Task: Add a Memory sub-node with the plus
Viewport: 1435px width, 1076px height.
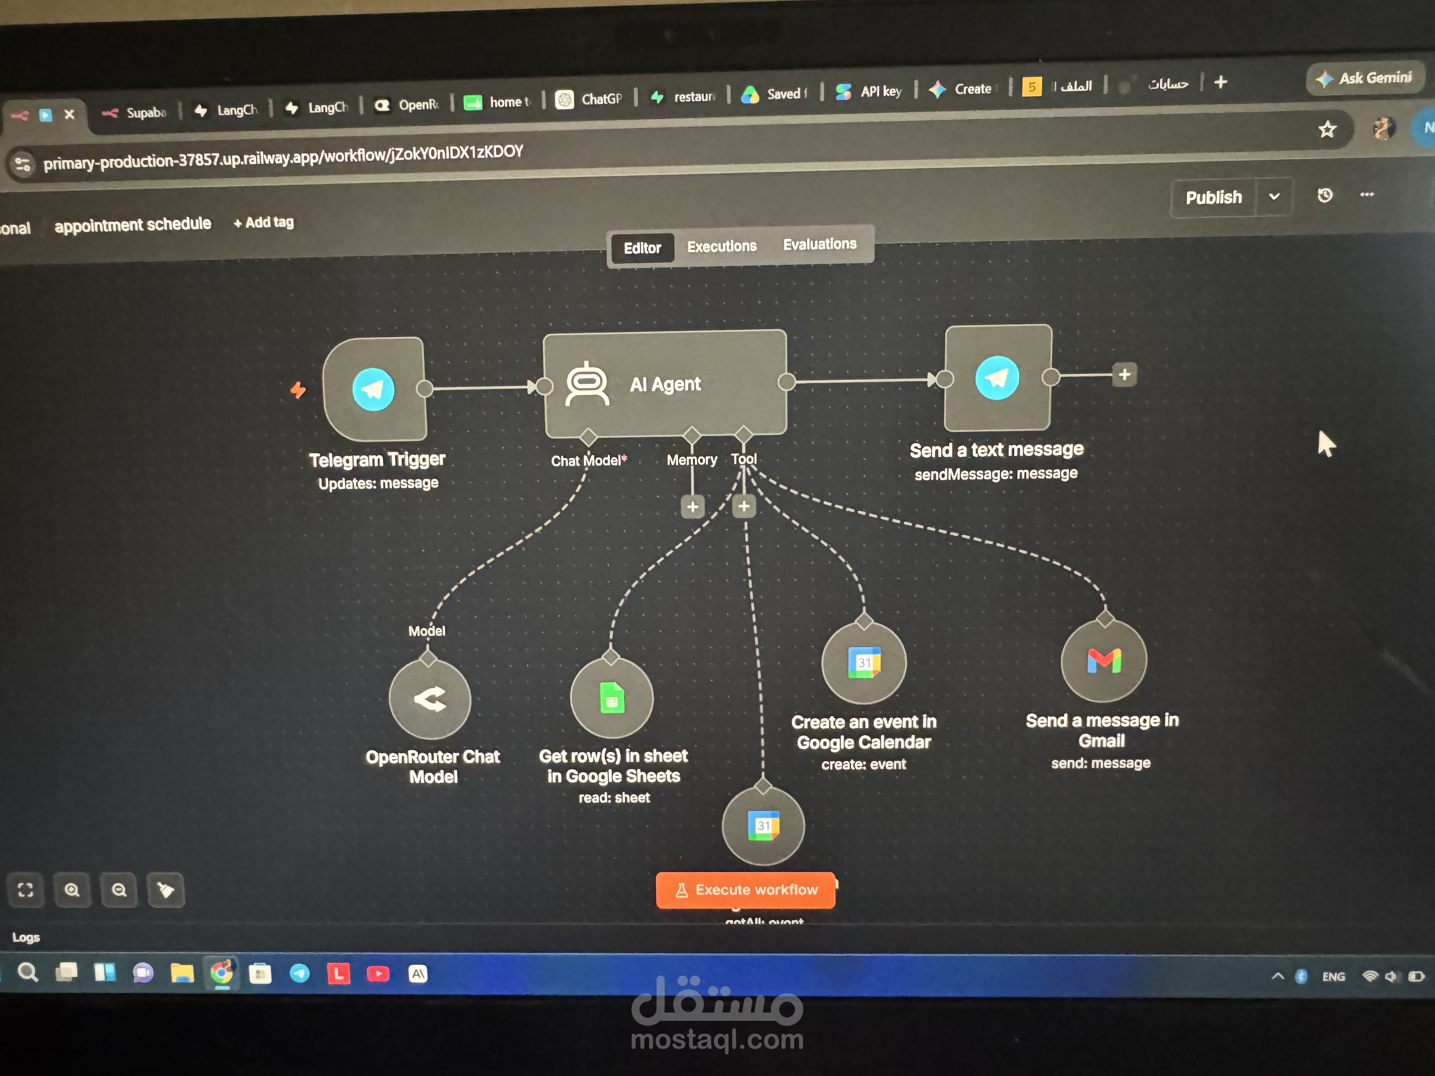Action: click(693, 507)
